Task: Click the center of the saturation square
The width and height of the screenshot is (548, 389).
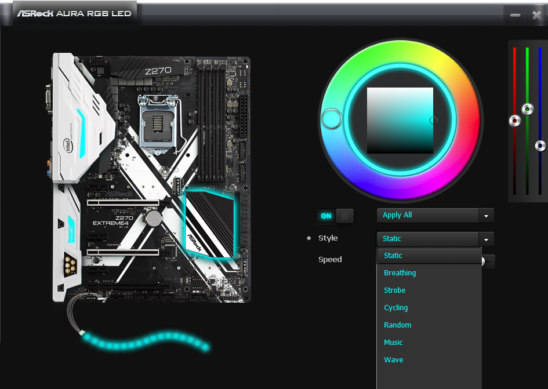Action: coord(400,121)
